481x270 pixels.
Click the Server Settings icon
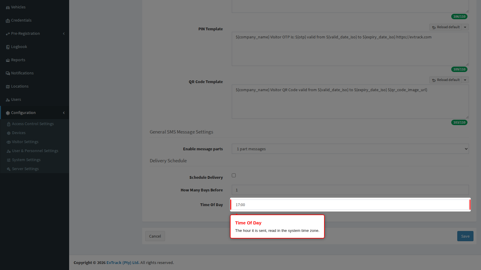(x=9, y=169)
